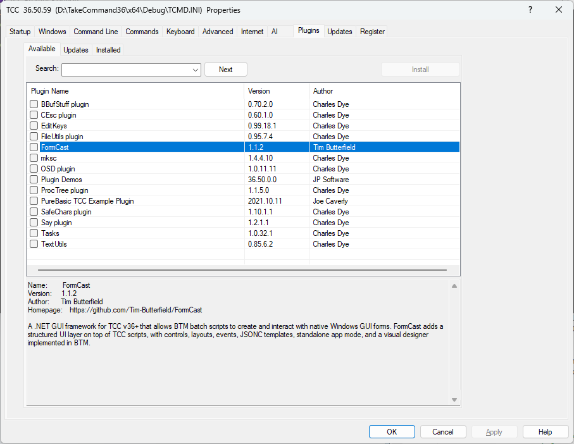The width and height of the screenshot is (574, 444).
Task: Open Help from the bottom button
Action: 545,432
